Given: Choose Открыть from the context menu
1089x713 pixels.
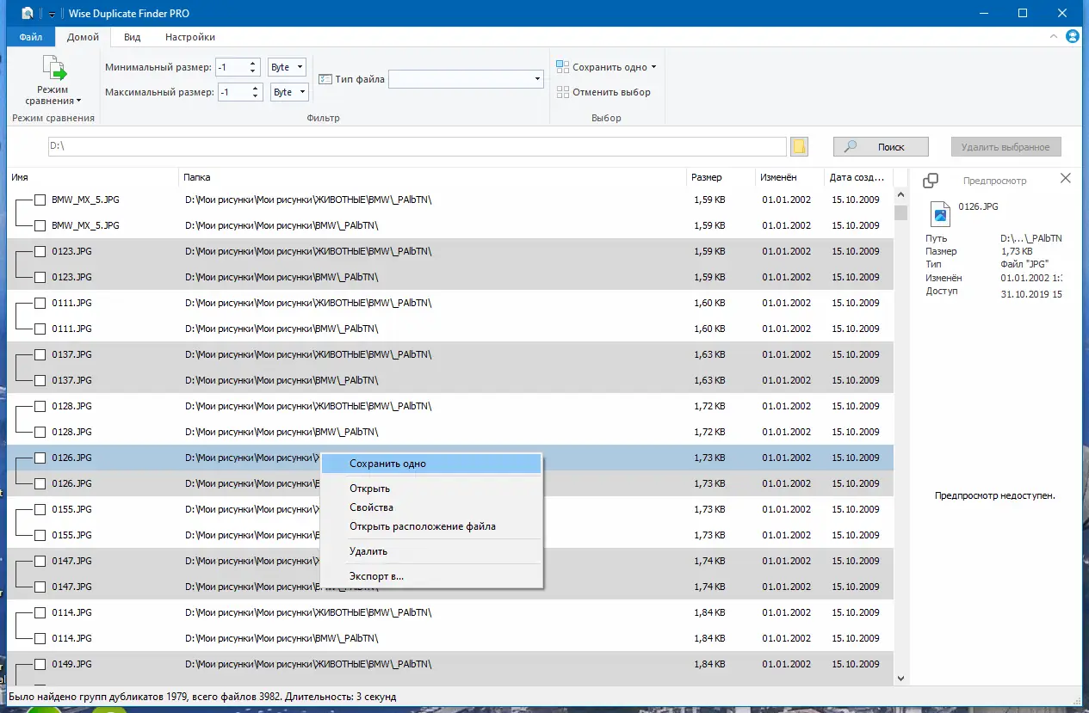Looking at the screenshot, I should click(431, 489).
